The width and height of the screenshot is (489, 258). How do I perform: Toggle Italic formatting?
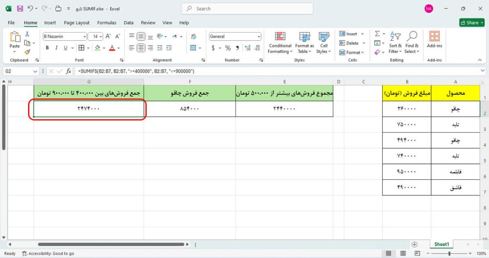coord(56,47)
